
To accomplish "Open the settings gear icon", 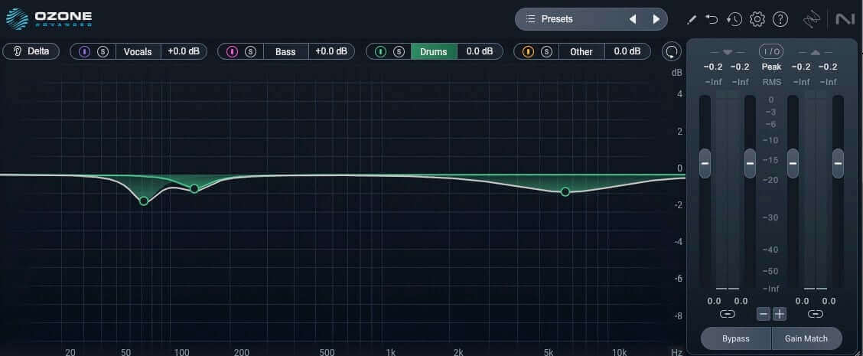I will click(757, 20).
